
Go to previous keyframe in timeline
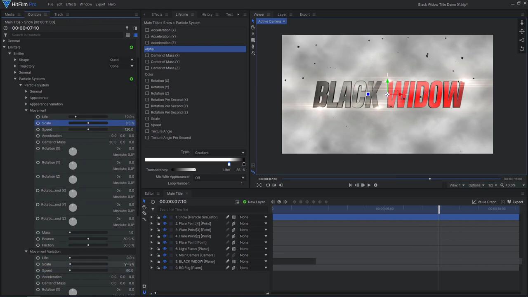click(x=273, y=202)
